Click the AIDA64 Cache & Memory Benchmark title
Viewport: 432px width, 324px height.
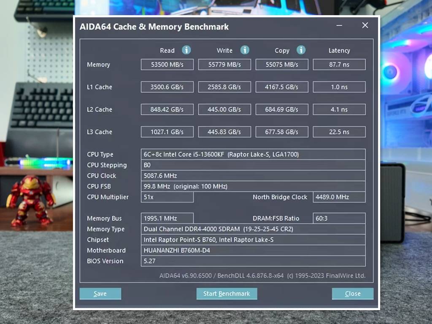click(154, 27)
